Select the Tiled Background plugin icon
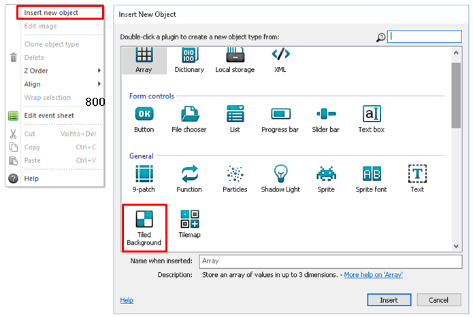The height and width of the screenshot is (317, 473). point(144,219)
